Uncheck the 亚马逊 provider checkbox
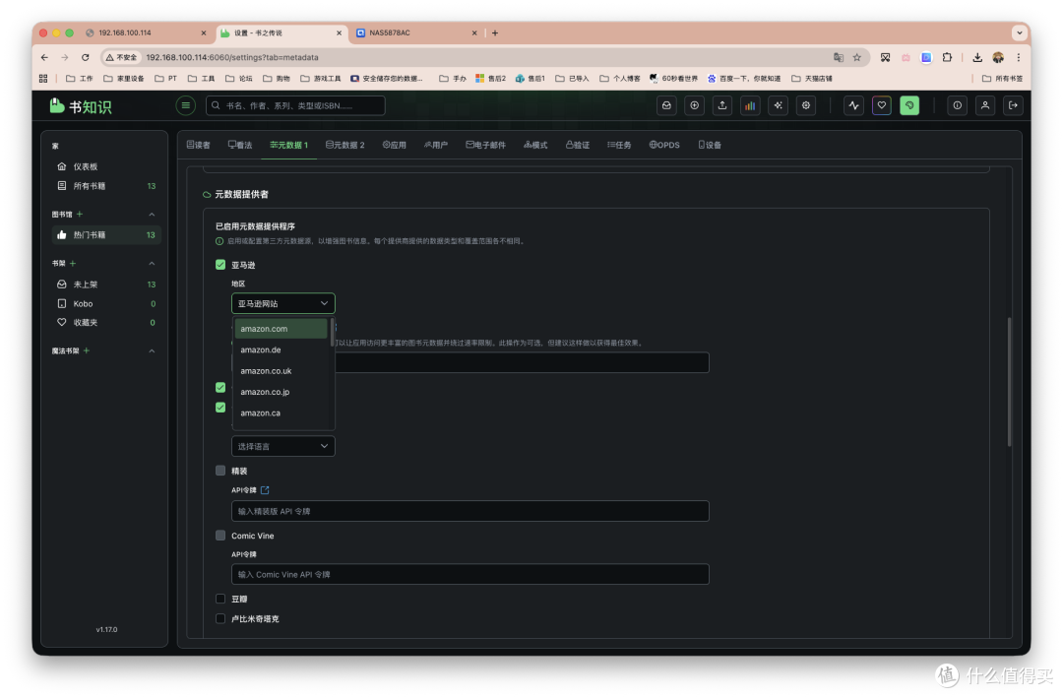 220,265
